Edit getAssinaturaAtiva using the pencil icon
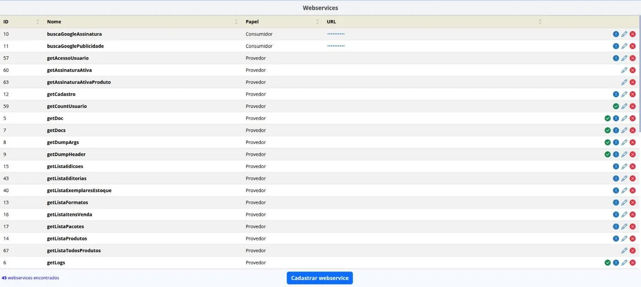Image resolution: width=641 pixels, height=287 pixels. (624, 70)
